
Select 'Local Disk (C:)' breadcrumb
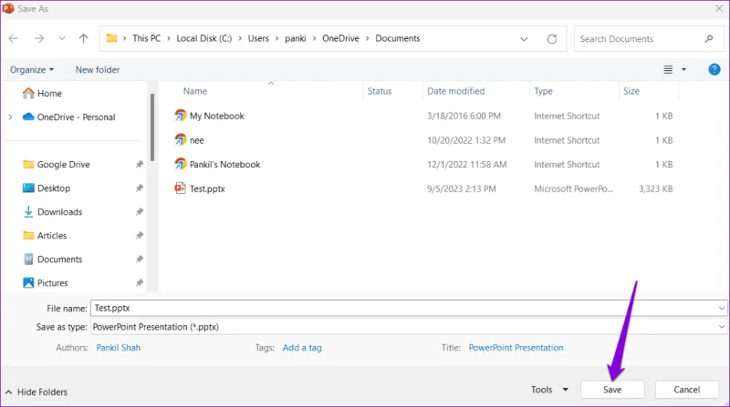pyautogui.click(x=203, y=38)
